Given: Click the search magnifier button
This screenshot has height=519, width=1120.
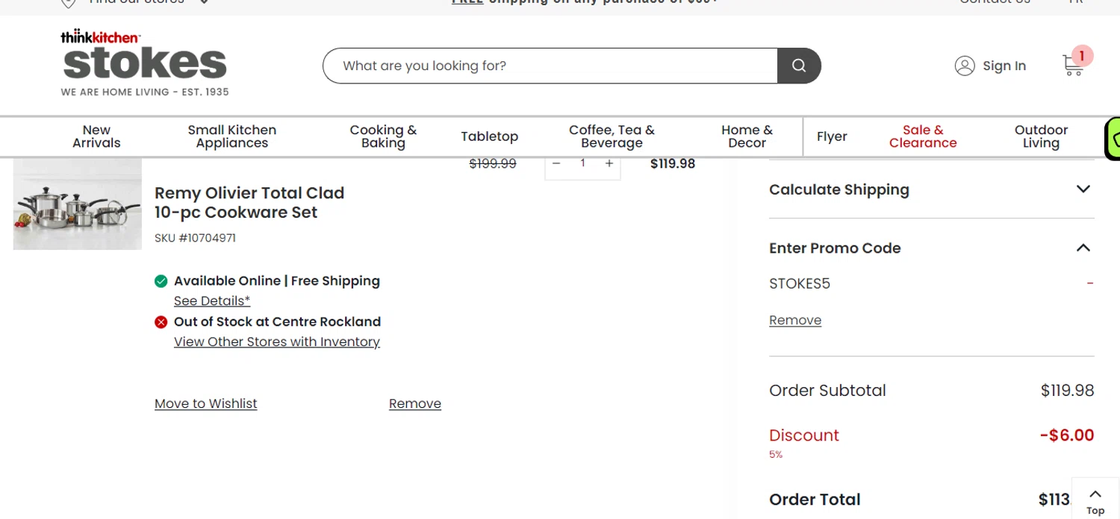Looking at the screenshot, I should click(x=799, y=66).
